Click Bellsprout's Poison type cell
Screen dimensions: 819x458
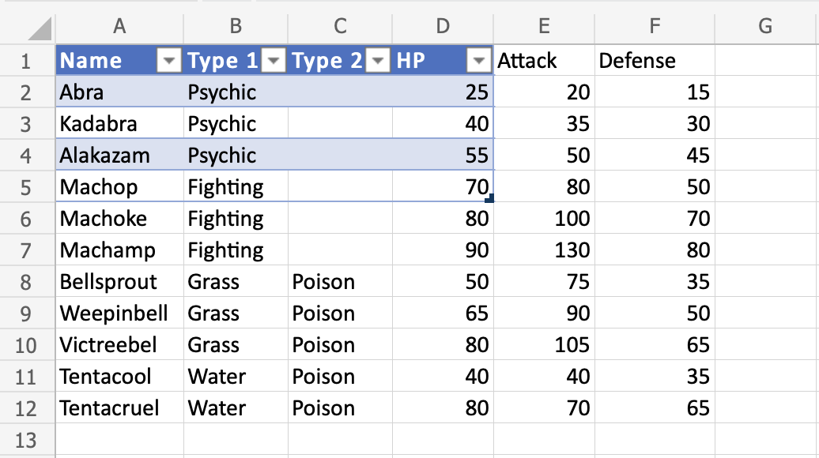tap(340, 282)
